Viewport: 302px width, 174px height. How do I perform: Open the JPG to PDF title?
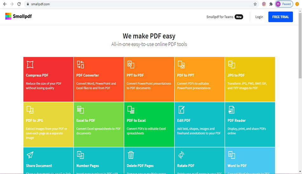pyautogui.click(x=236, y=75)
